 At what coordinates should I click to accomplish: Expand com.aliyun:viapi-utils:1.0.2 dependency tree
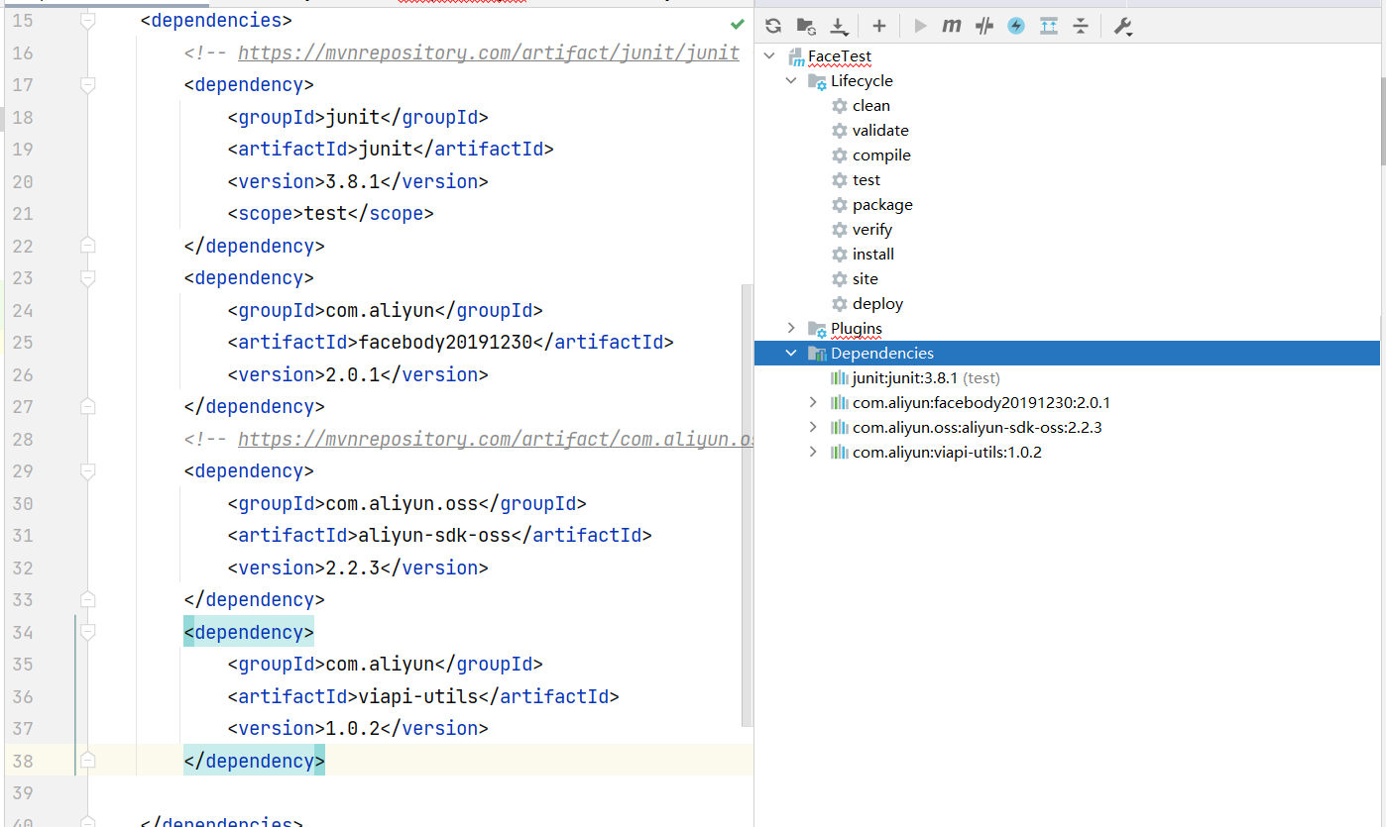pos(813,453)
